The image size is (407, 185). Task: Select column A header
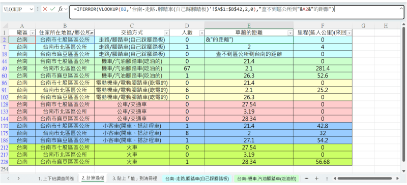(22, 26)
